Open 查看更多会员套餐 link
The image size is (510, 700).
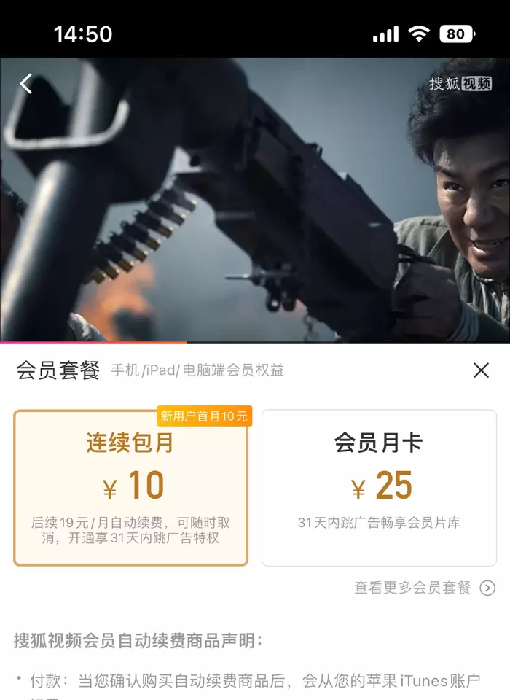tap(412, 588)
